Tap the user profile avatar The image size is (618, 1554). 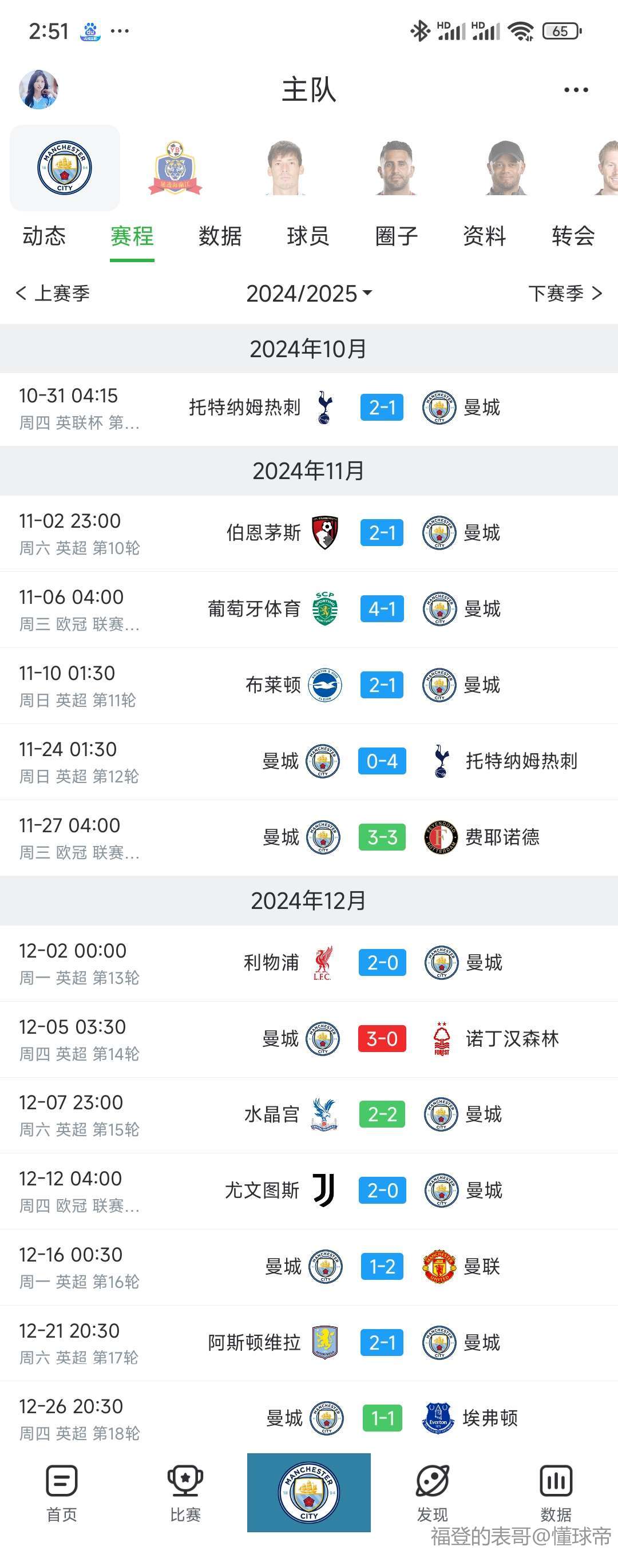[38, 89]
